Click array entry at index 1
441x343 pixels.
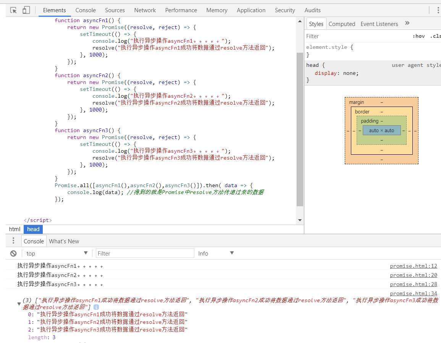click(x=107, y=322)
